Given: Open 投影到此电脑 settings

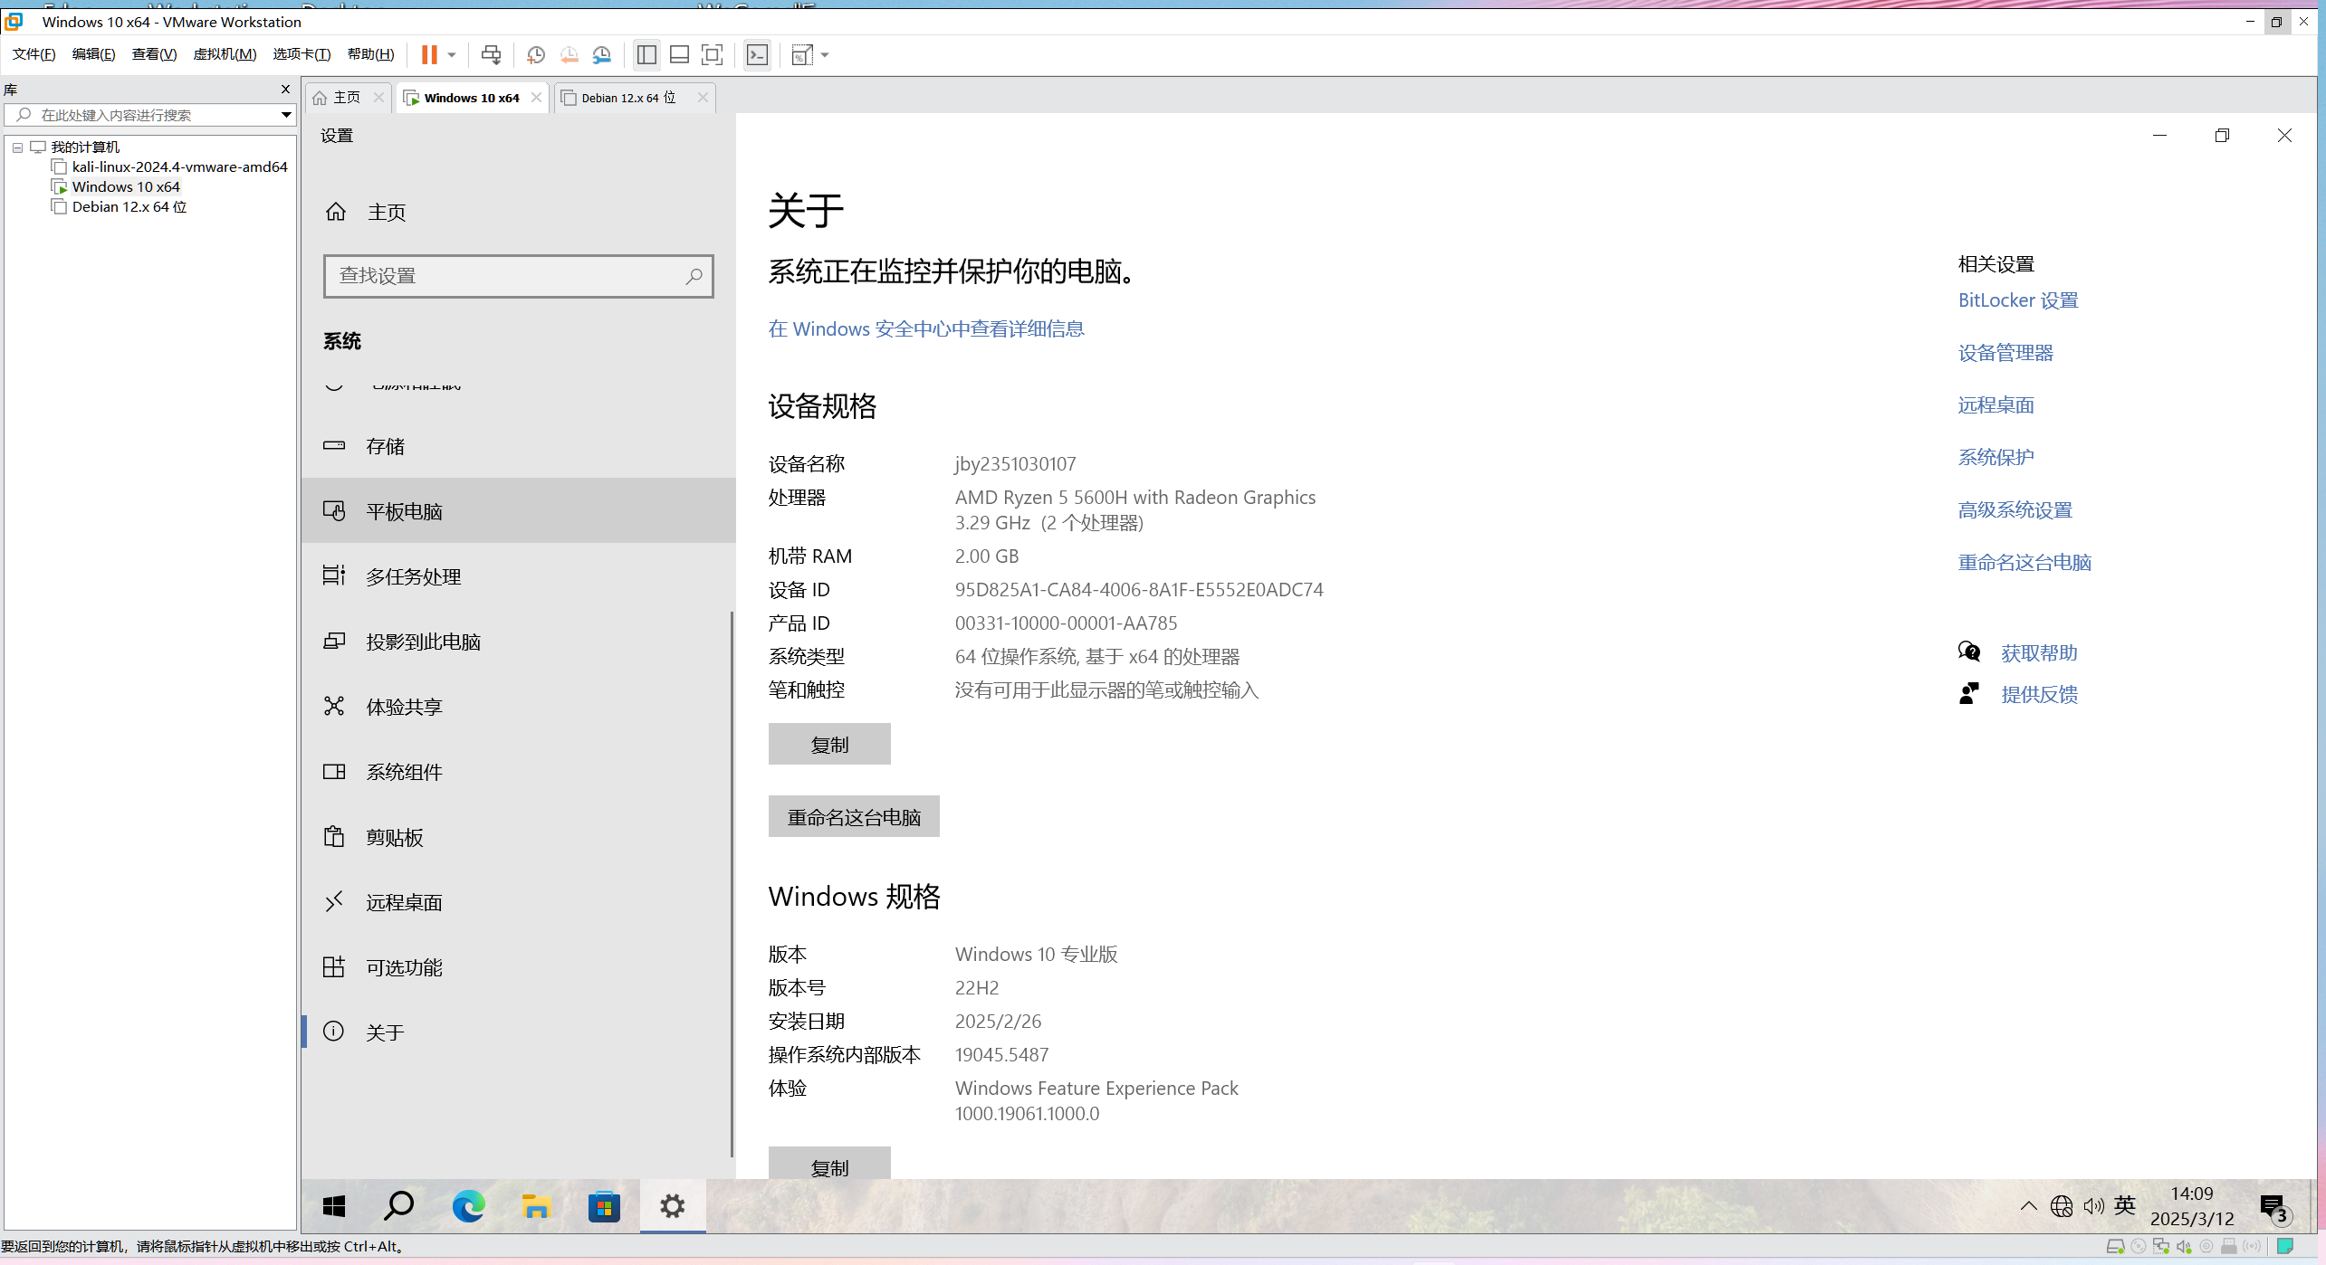Looking at the screenshot, I should pos(519,642).
